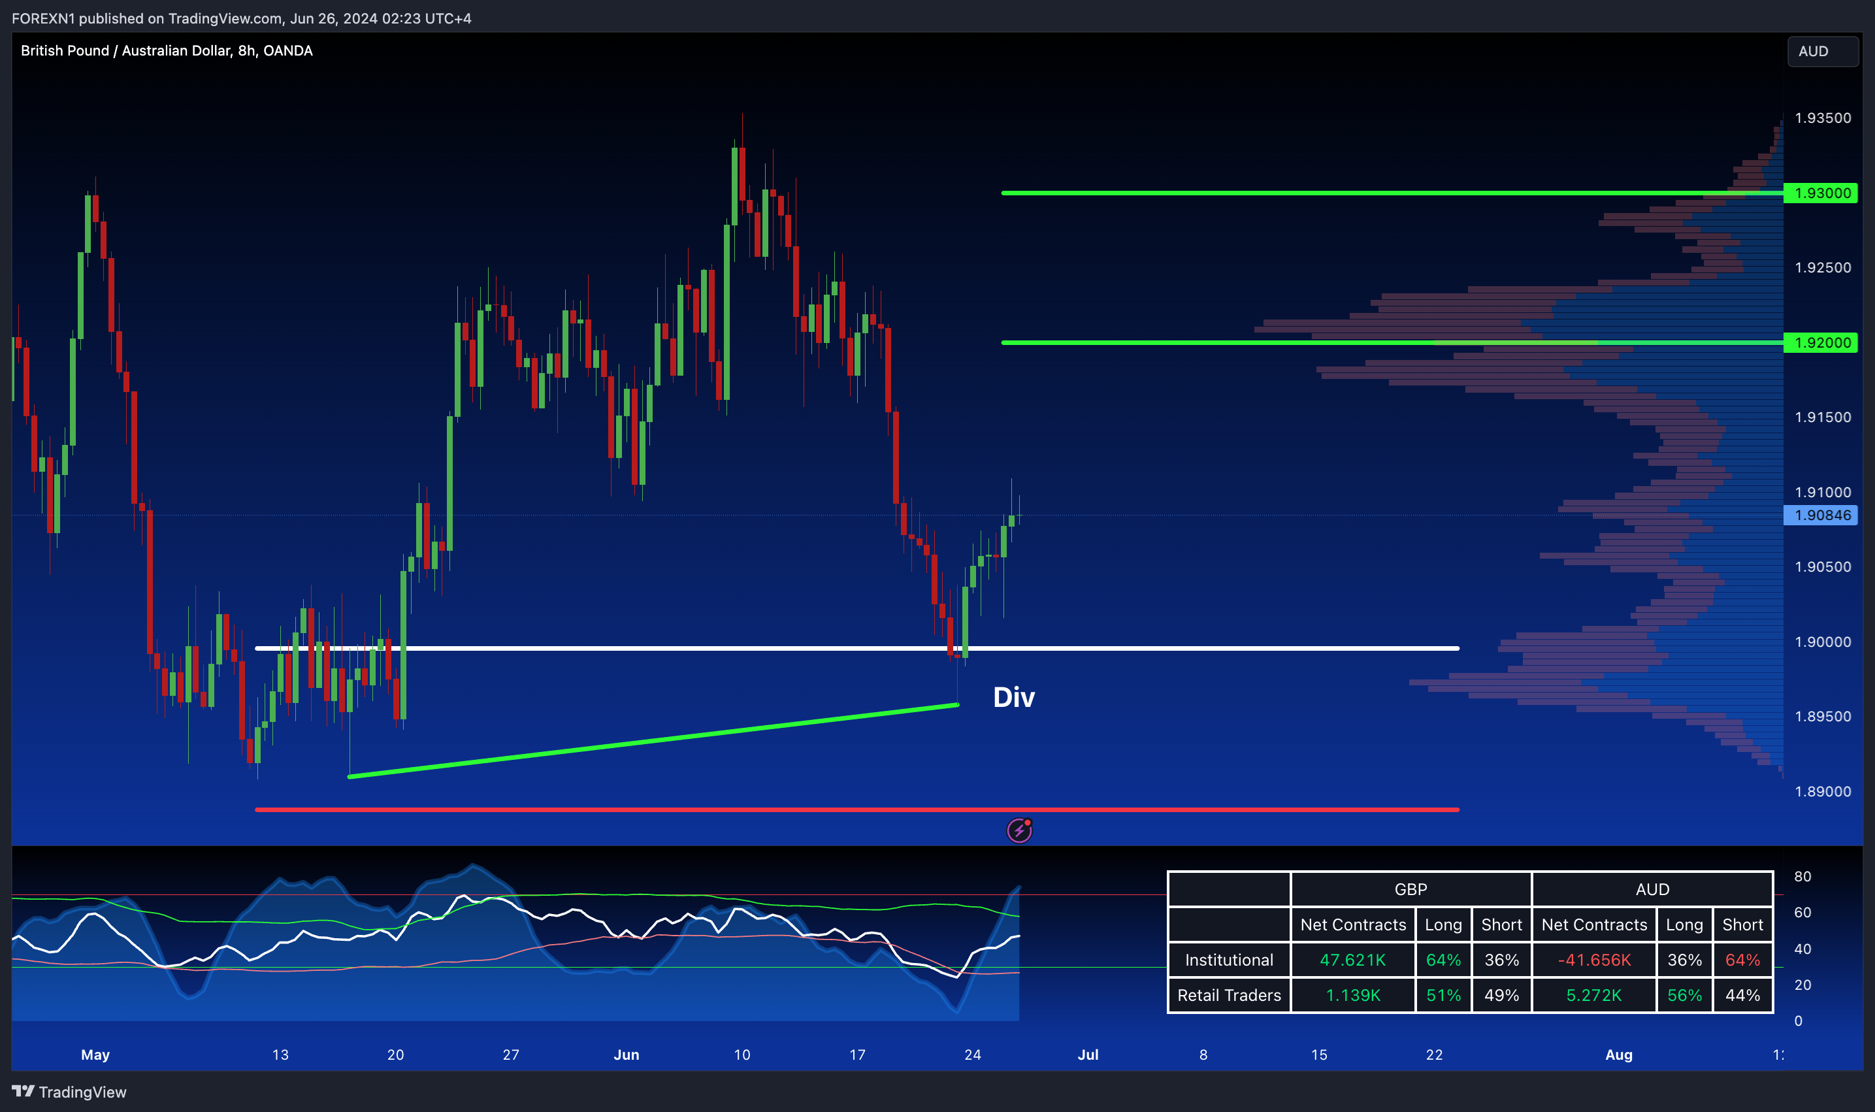This screenshot has width=1875, height=1112.
Task: Click the 49% retail GBP short cell
Action: pos(1501,995)
